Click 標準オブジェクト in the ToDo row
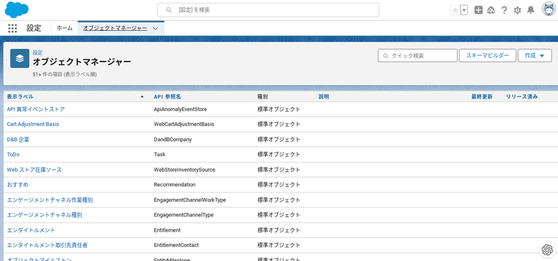Viewport: 558px width, 261px height. click(278, 154)
